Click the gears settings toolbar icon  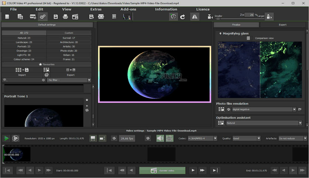pos(43,17)
